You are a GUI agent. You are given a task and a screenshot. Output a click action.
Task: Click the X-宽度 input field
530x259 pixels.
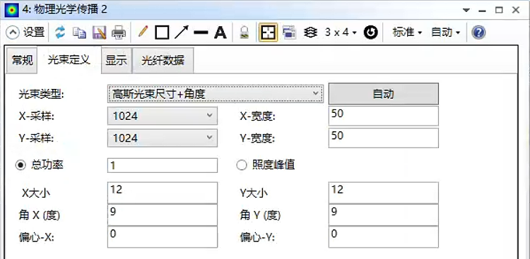pyautogui.click(x=383, y=116)
